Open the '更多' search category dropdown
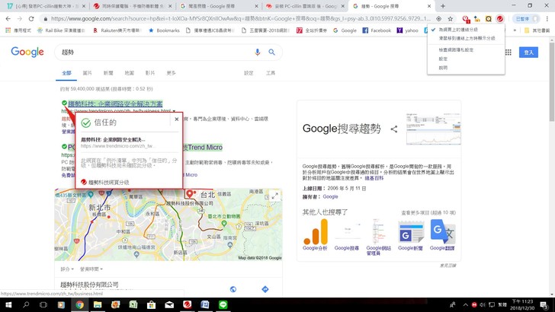Screen dimensions: 555x312 pos(171,73)
